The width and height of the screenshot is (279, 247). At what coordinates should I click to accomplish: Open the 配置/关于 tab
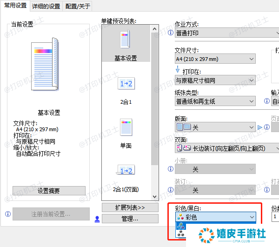click(x=78, y=7)
